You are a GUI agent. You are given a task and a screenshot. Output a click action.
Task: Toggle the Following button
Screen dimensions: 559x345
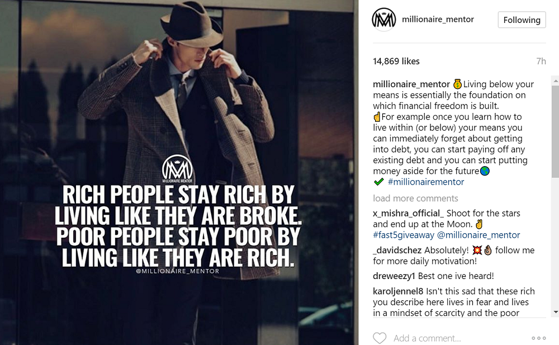point(522,20)
